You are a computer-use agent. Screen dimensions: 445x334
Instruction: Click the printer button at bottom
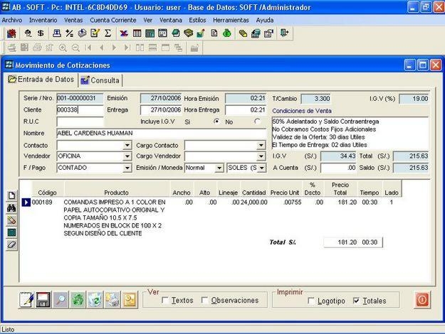112,300
